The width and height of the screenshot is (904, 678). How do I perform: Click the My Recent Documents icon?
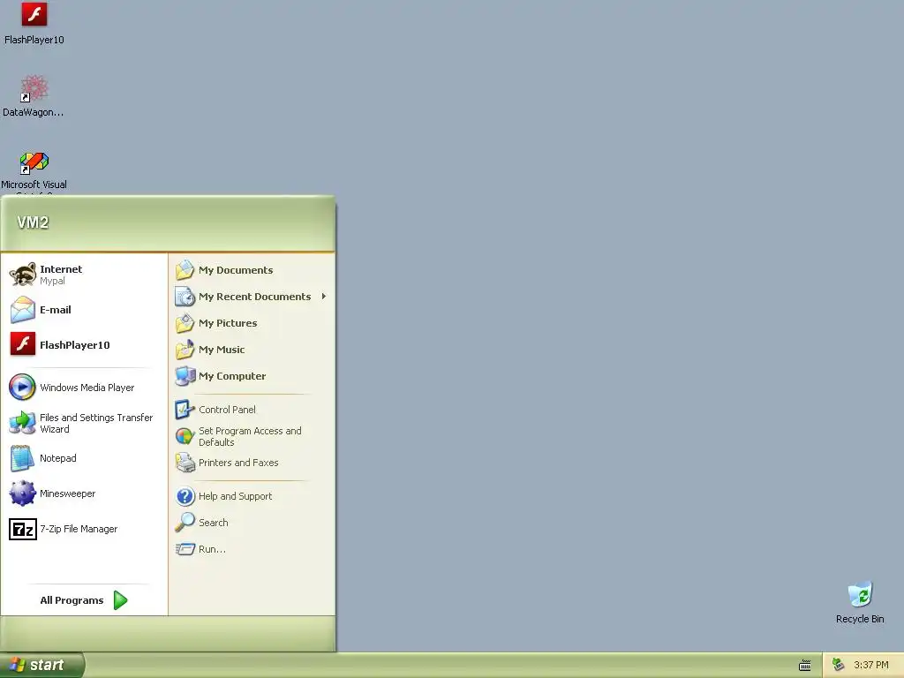point(185,297)
